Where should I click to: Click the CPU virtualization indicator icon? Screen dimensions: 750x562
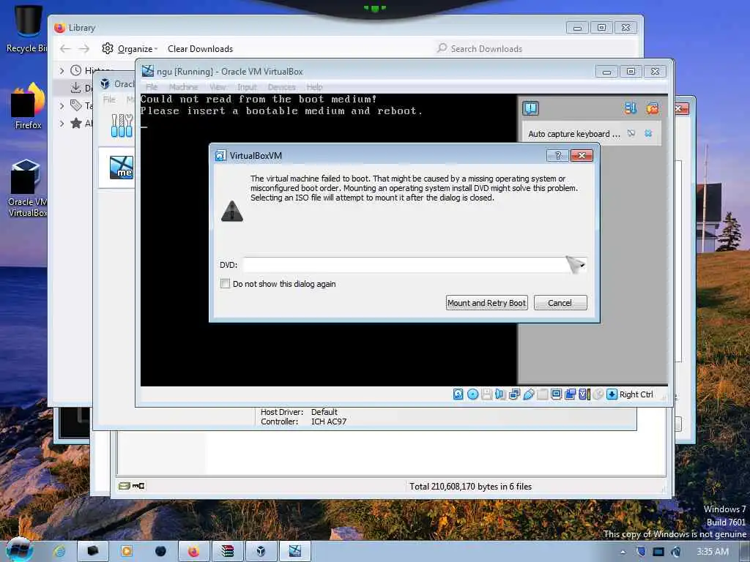(x=584, y=394)
